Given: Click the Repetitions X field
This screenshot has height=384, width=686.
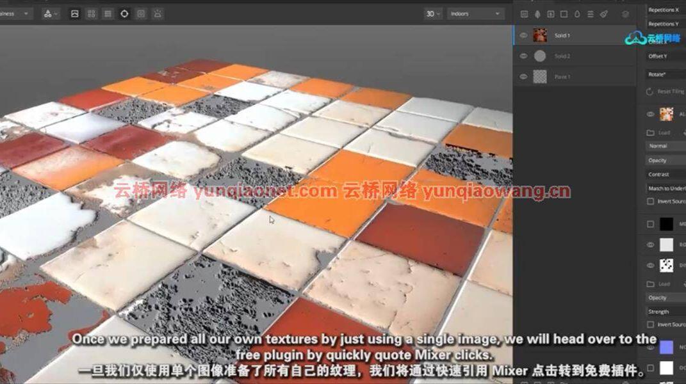Looking at the screenshot, I should pyautogui.click(x=666, y=10).
